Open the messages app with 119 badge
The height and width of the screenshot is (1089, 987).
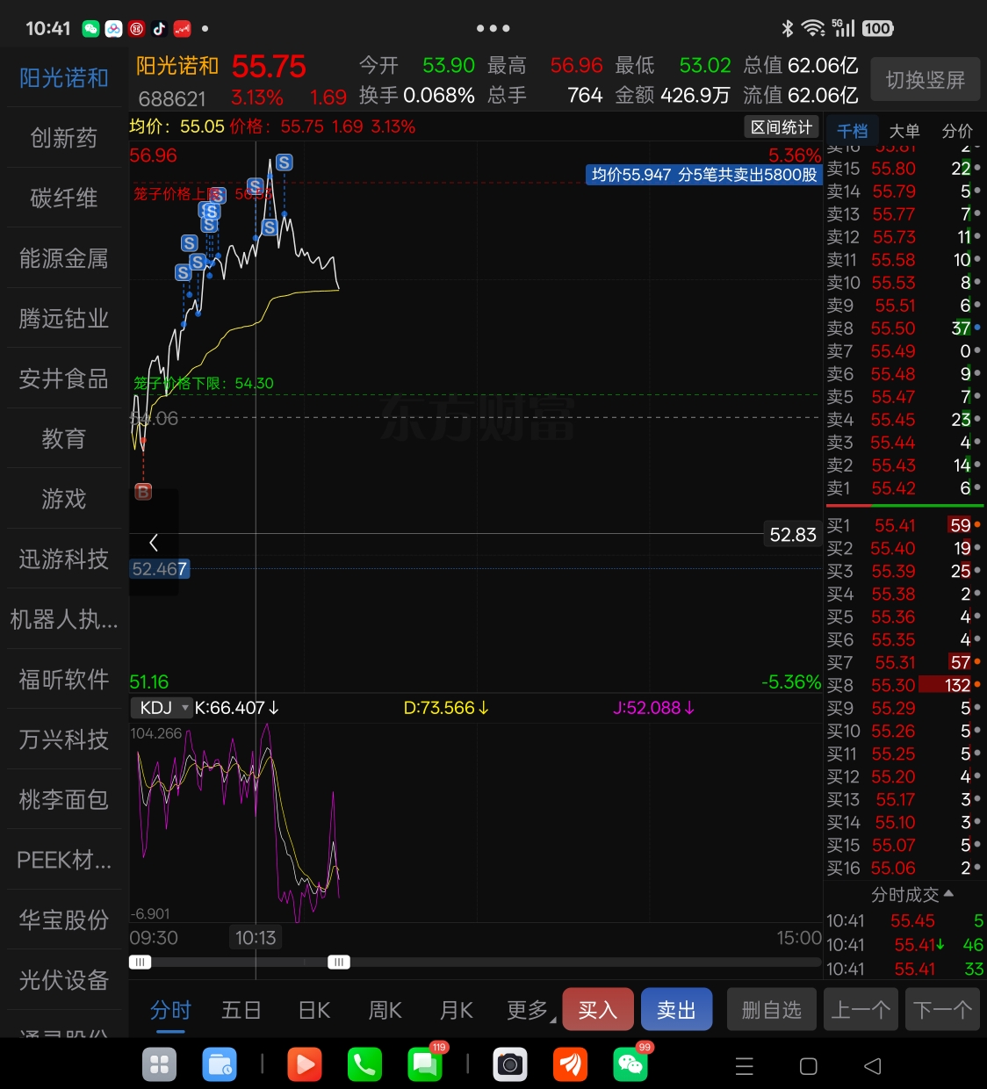pos(425,1064)
